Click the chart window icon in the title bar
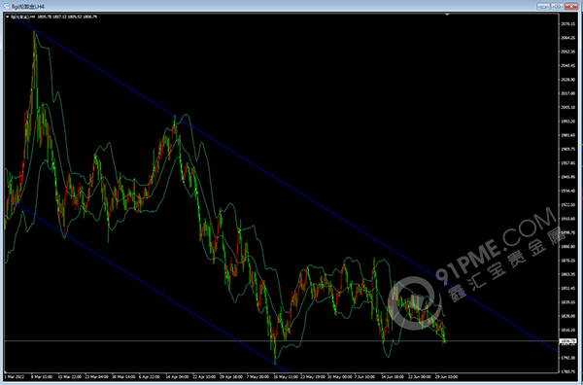The height and width of the screenshot is (385, 583). [x=8, y=6]
